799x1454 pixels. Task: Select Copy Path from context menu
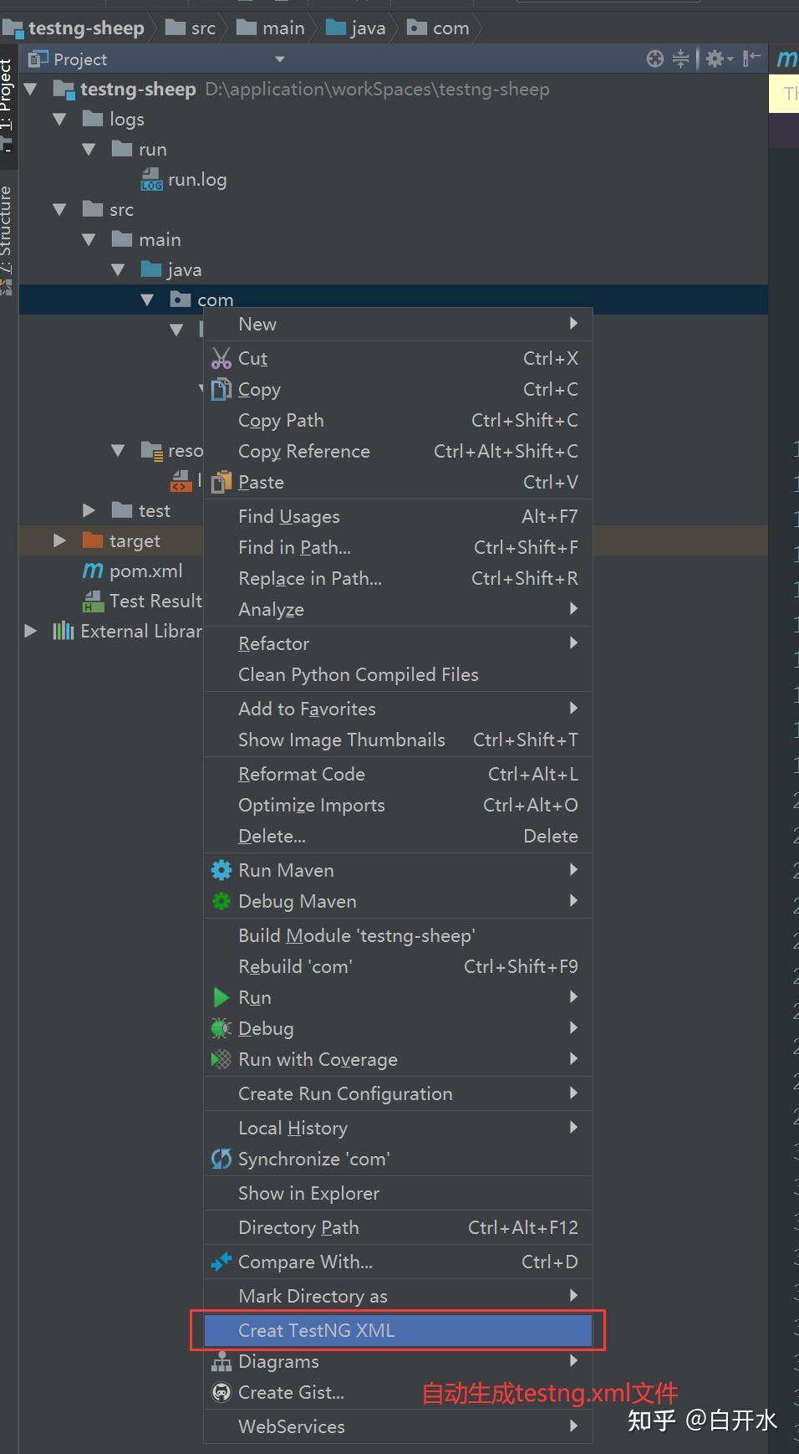pyautogui.click(x=398, y=420)
